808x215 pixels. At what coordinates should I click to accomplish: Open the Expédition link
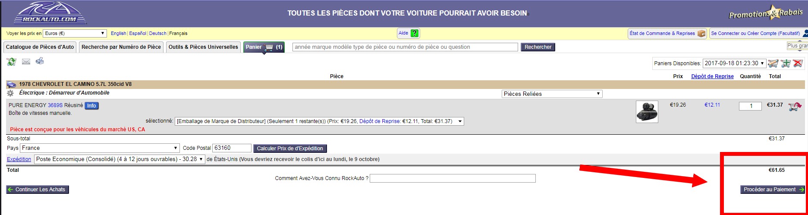coord(19,159)
